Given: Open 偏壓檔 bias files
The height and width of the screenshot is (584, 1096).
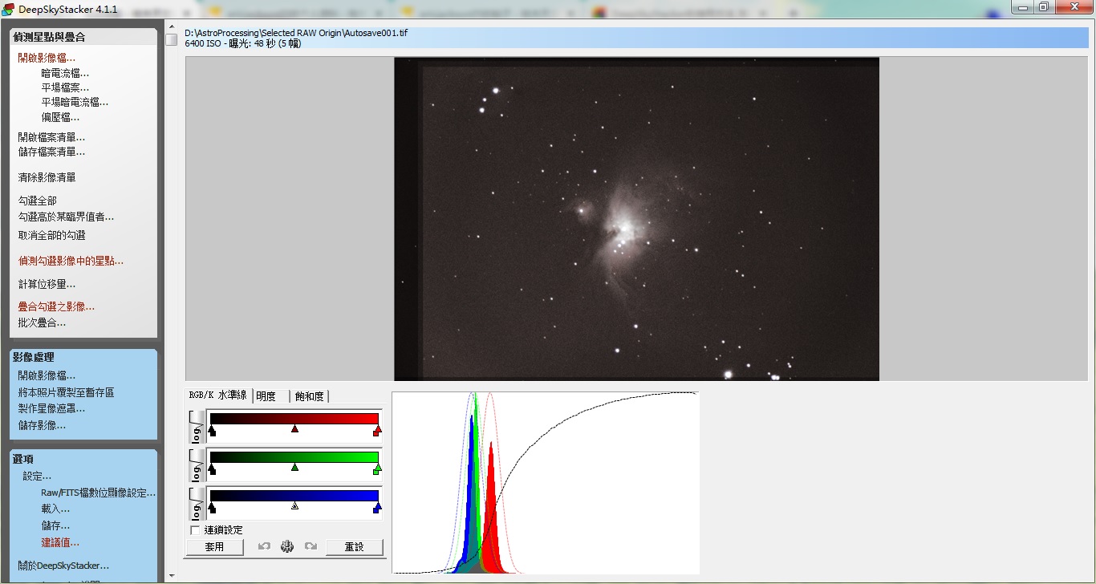Looking at the screenshot, I should [60, 117].
